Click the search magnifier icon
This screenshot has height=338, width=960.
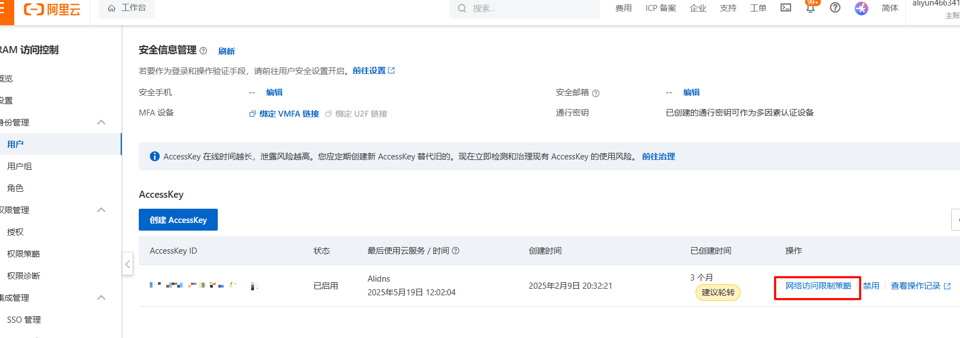click(x=462, y=8)
